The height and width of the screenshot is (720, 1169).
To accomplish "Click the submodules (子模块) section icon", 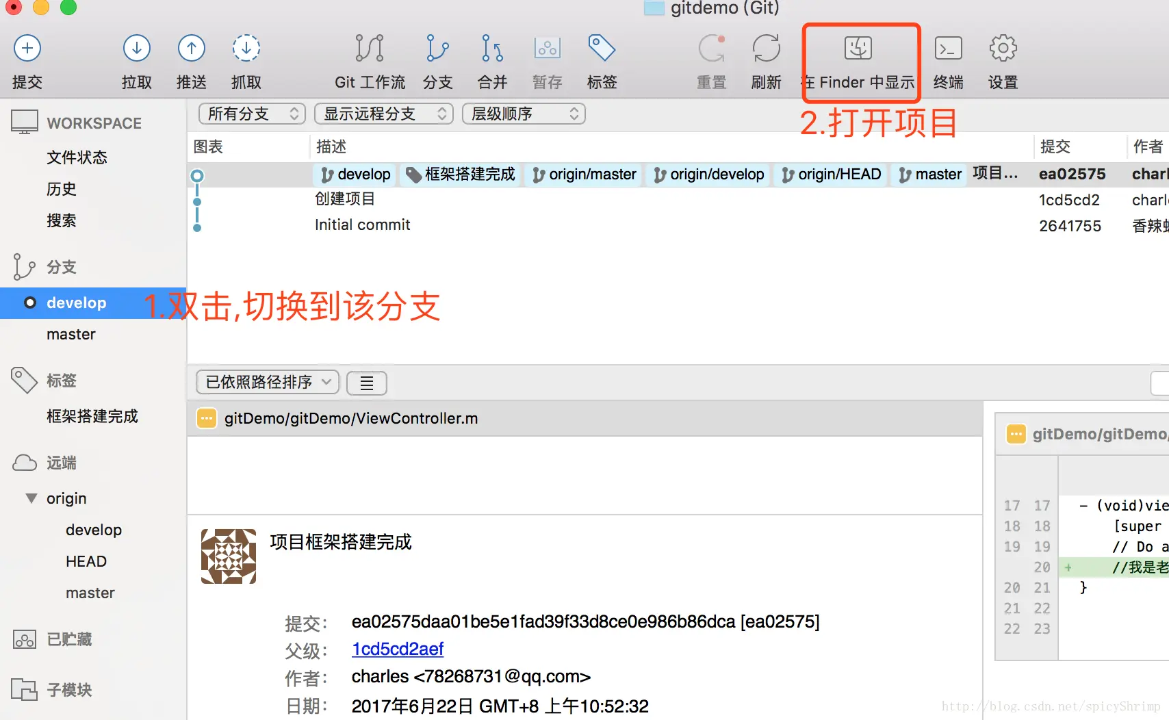I will (25, 689).
